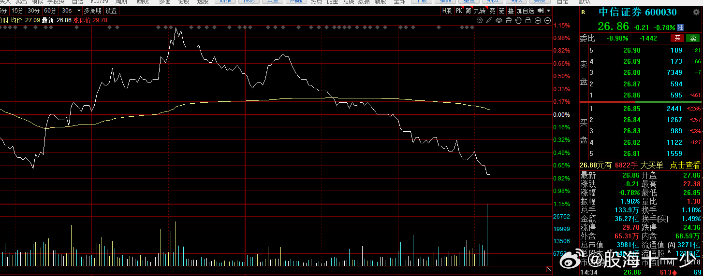This screenshot has width=703, height=276.
Task: Switch to 30分 period tab
Action: click(33, 10)
